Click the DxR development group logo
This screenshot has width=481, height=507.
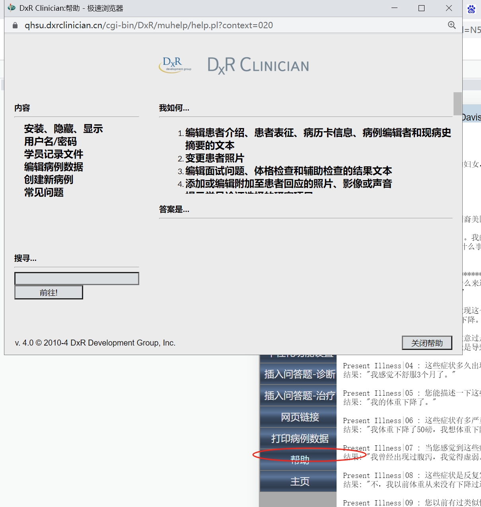tap(175, 65)
